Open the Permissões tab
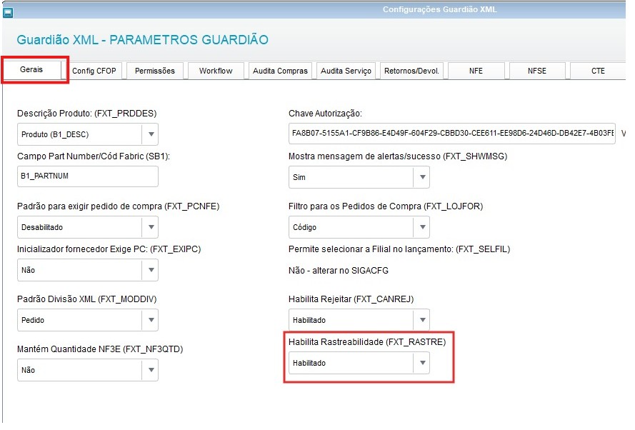 pos(155,71)
